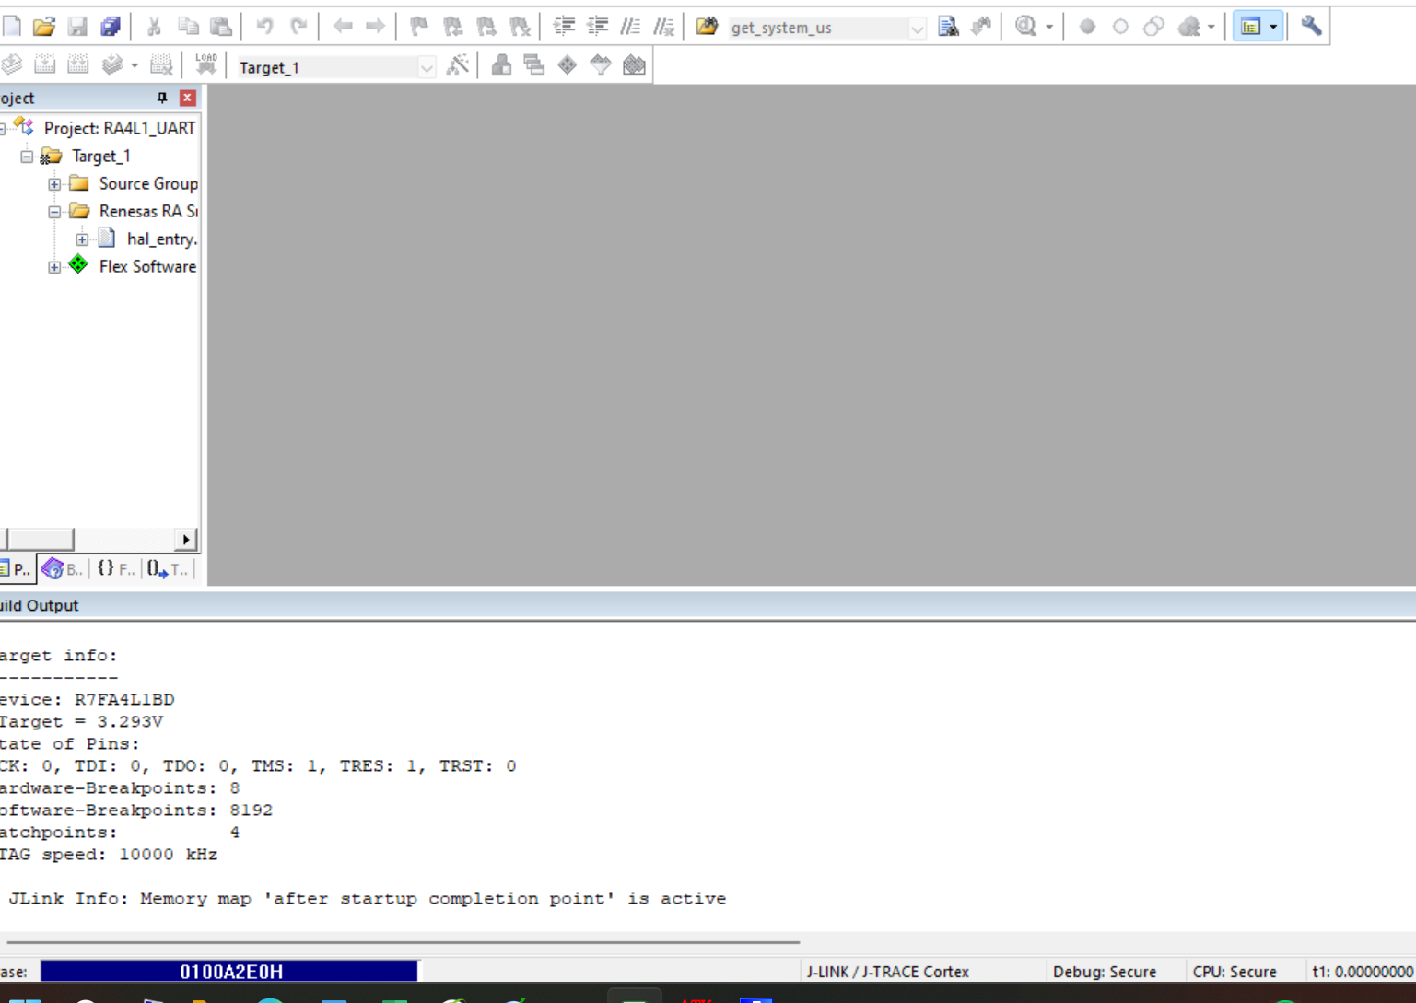The width and height of the screenshot is (1416, 1003).
Task: Open Options for Target magic wand icon
Action: (x=458, y=64)
